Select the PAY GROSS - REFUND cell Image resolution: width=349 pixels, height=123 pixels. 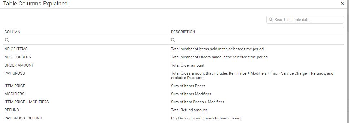click(x=86, y=118)
